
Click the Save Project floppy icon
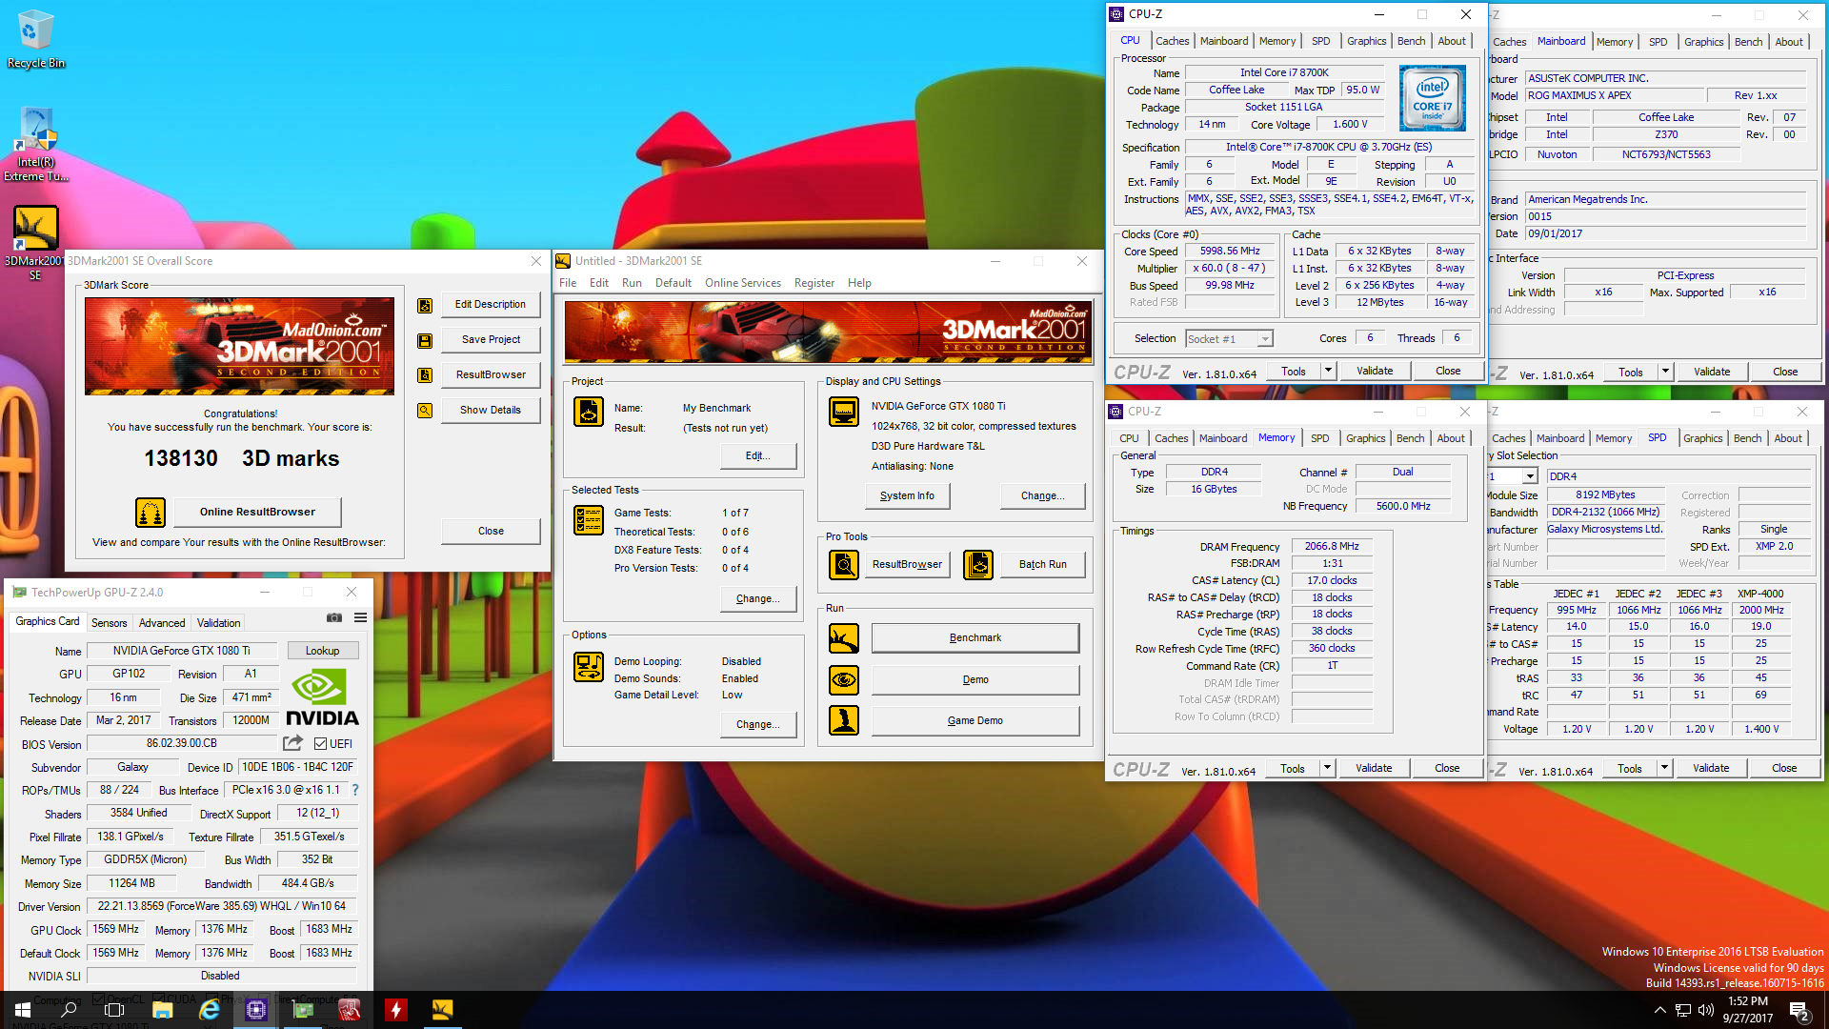(x=425, y=340)
